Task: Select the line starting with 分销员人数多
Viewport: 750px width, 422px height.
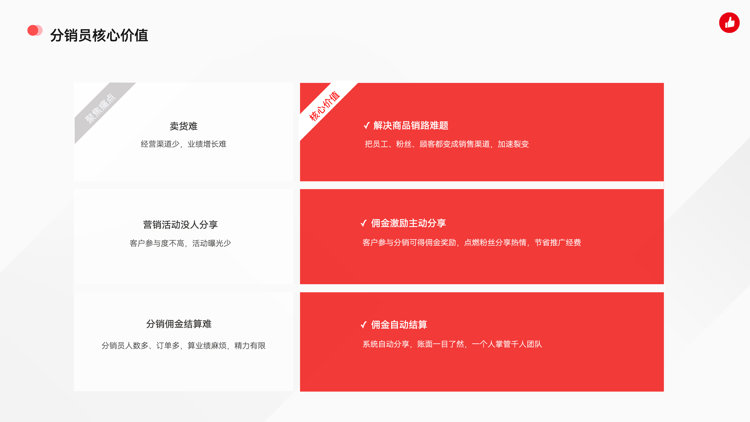Action: [x=183, y=346]
